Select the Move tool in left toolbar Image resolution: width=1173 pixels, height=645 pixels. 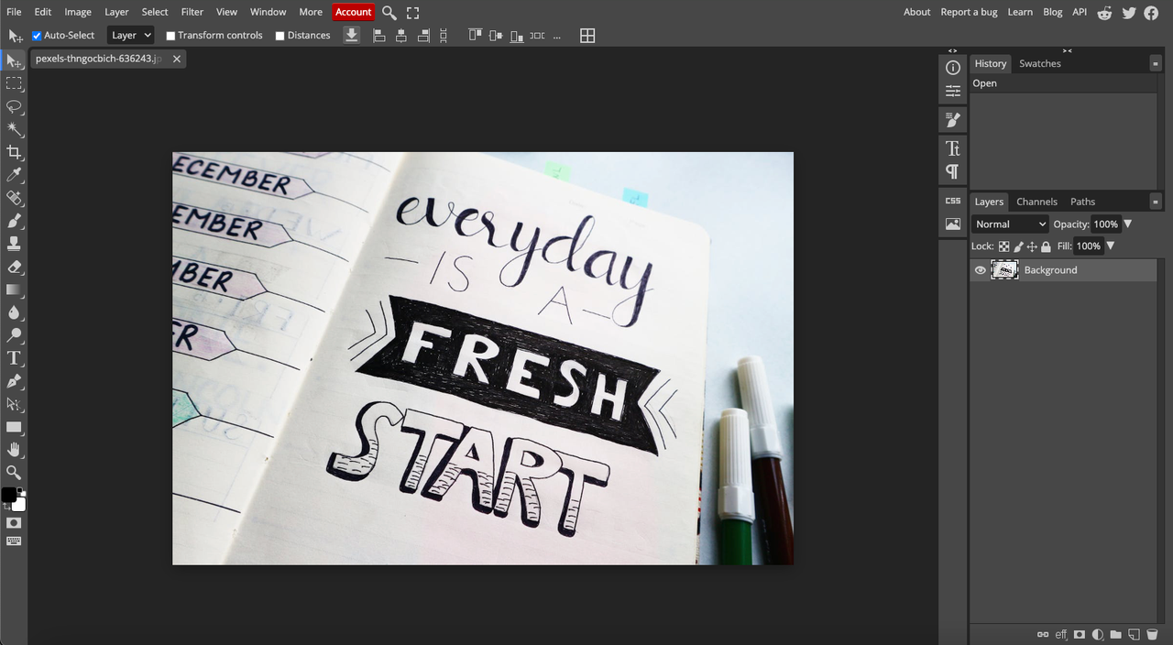pyautogui.click(x=14, y=60)
